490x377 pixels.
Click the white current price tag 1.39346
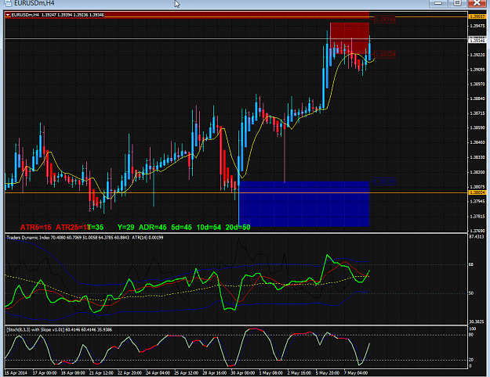click(477, 41)
